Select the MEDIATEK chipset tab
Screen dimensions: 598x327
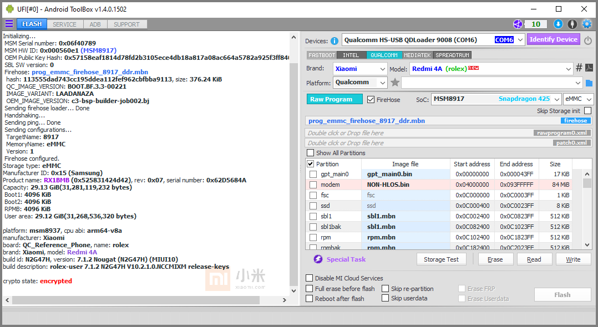click(417, 55)
